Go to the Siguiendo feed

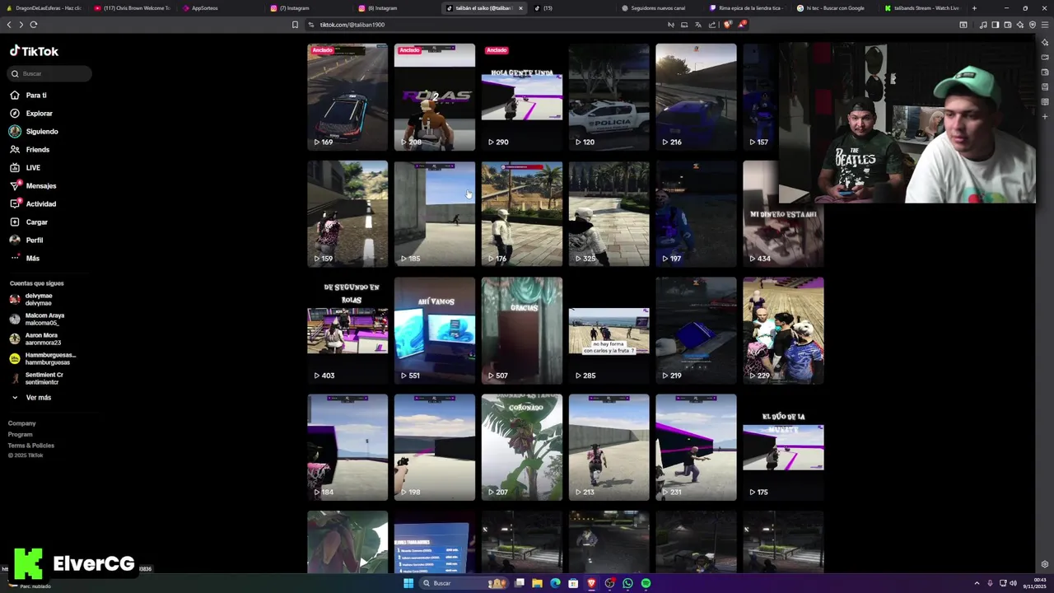(x=34, y=132)
